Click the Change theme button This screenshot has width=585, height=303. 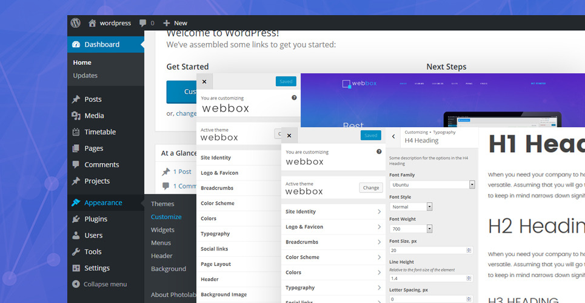point(370,188)
